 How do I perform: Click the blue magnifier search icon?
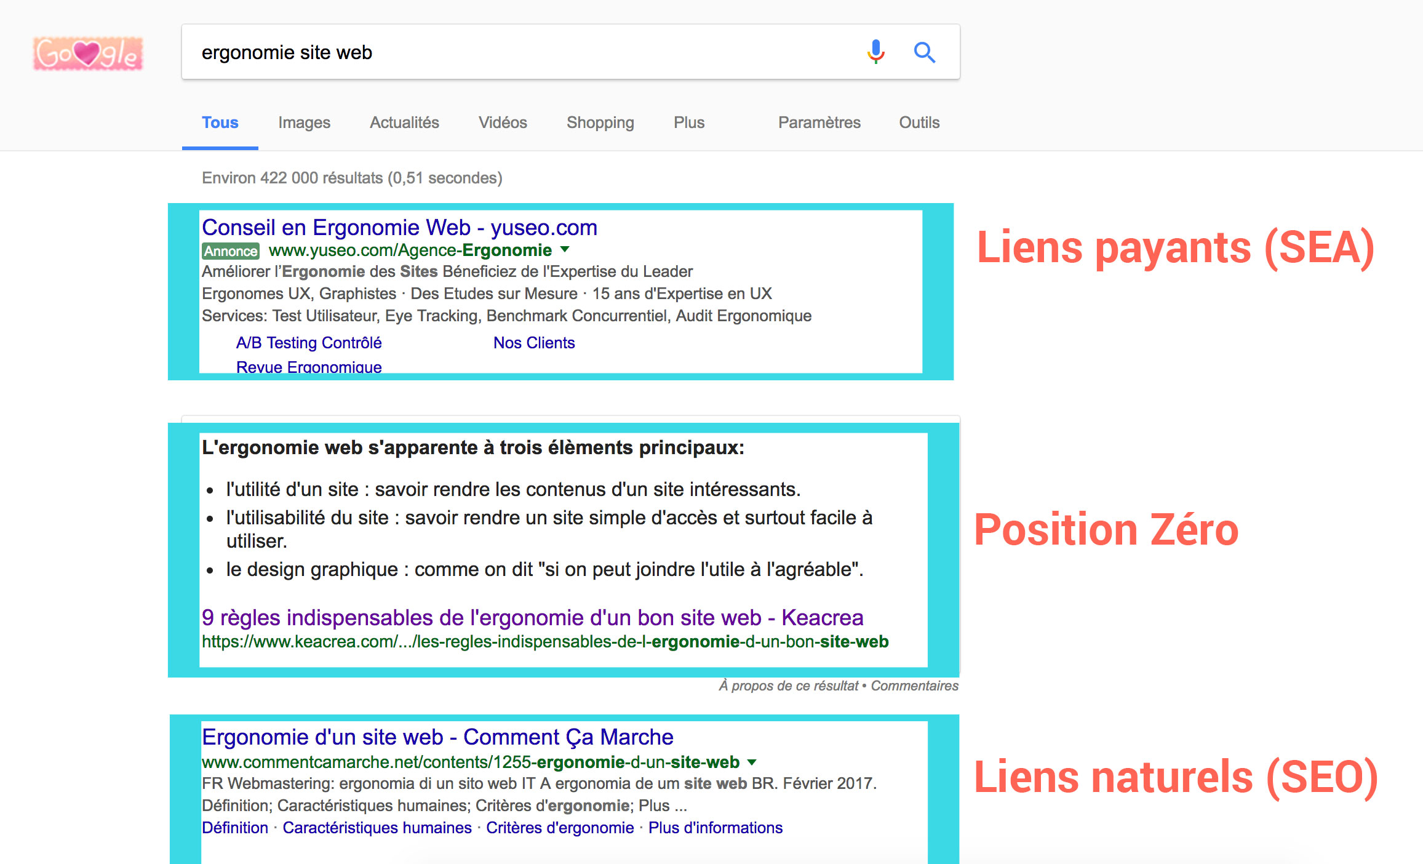coord(924,52)
